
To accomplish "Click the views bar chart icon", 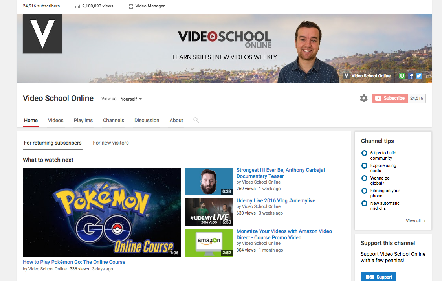I will (77, 6).
